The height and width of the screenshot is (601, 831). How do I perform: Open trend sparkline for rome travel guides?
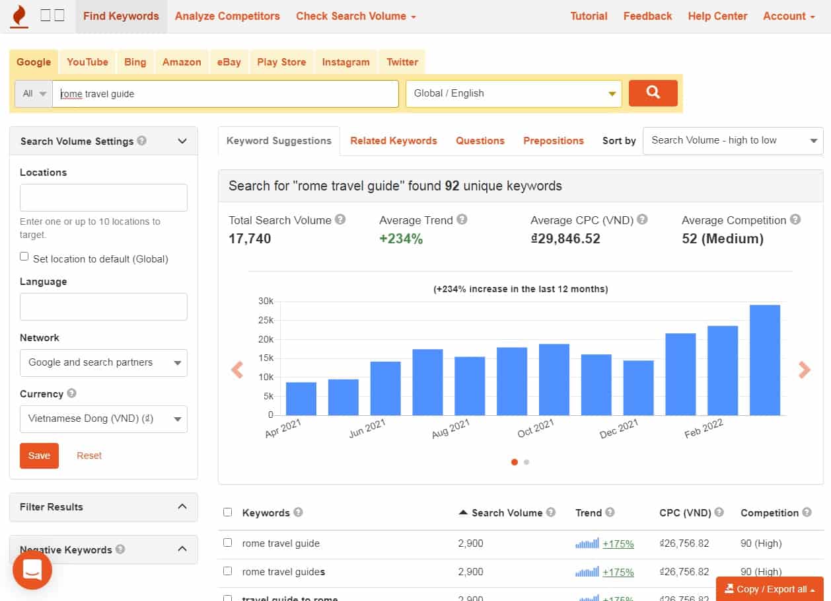tap(587, 571)
